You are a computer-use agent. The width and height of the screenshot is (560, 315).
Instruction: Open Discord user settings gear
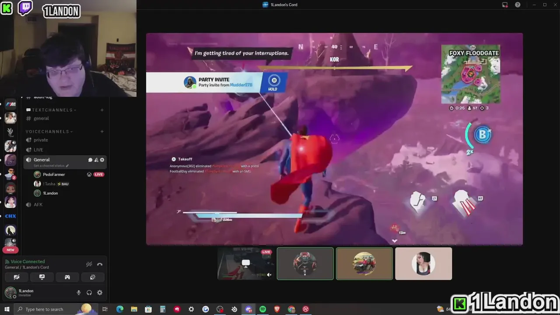point(100,293)
